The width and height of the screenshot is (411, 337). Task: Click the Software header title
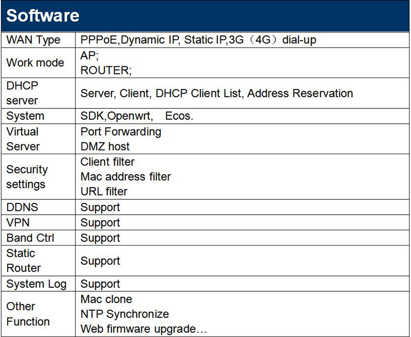pos(43,15)
